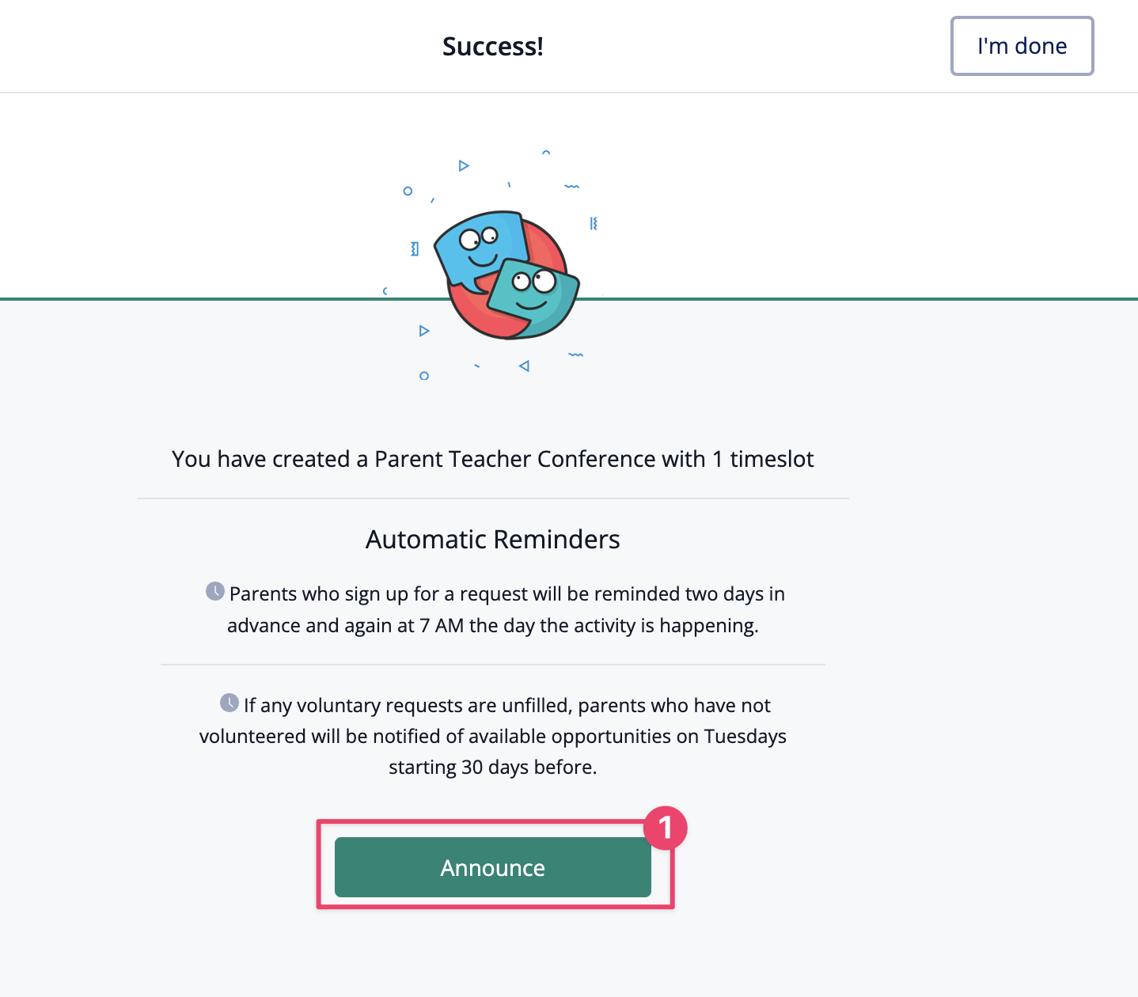Click clock icon beside 'Parents who sign up'

[215, 591]
